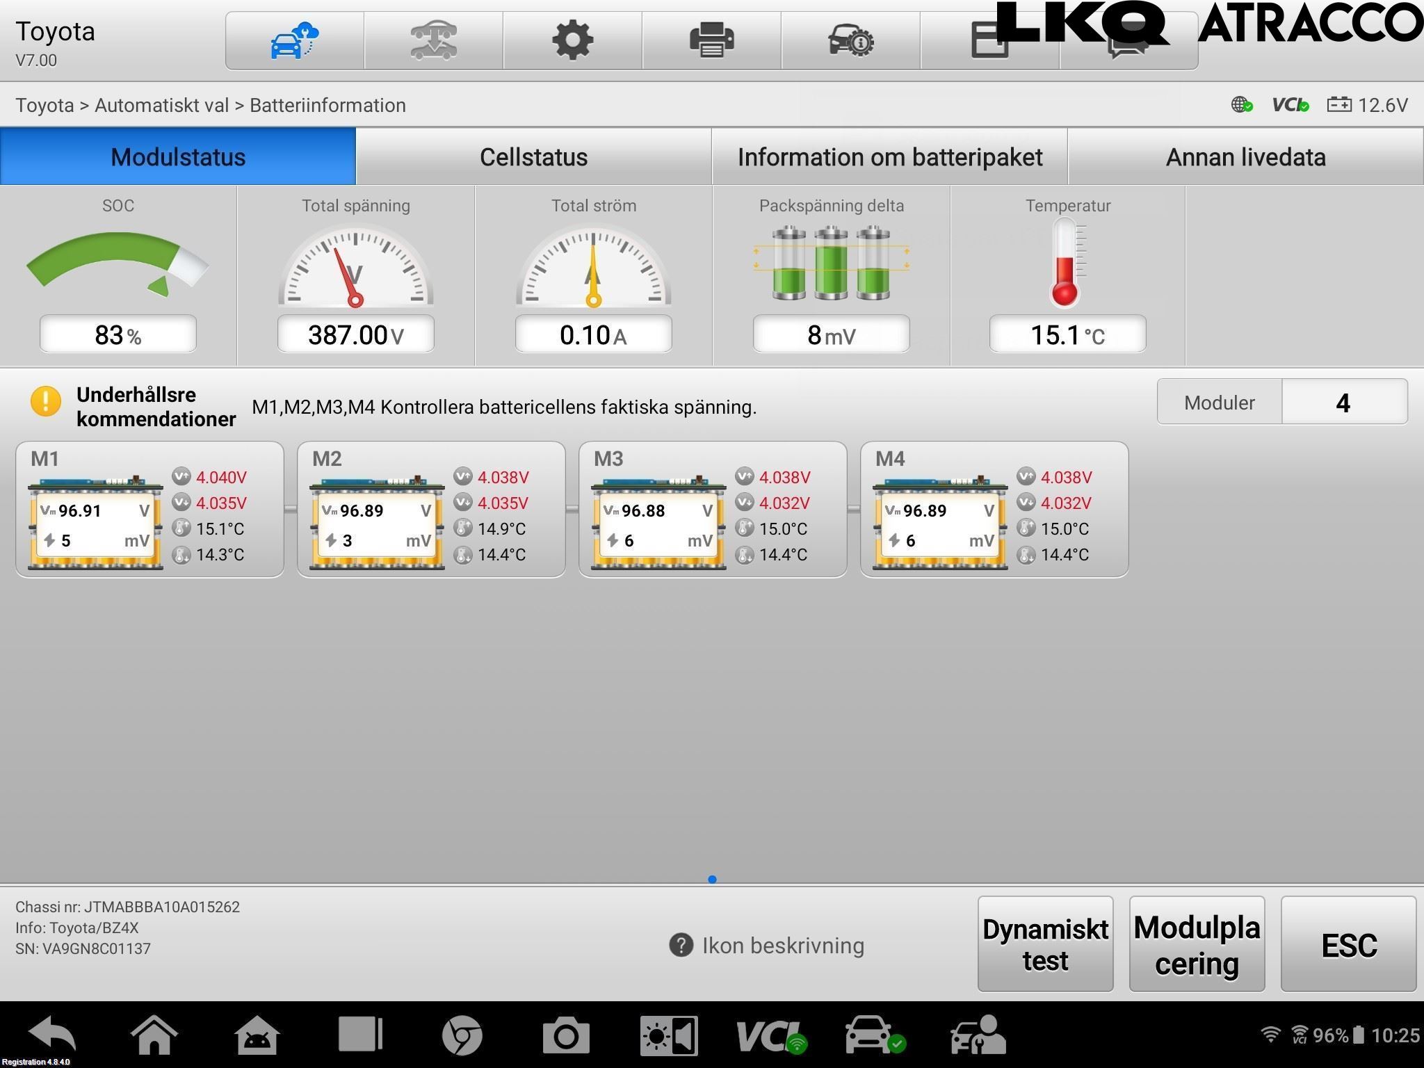Open the vehicle information car-gear icon
Screen dimensions: 1424x1068
click(850, 40)
